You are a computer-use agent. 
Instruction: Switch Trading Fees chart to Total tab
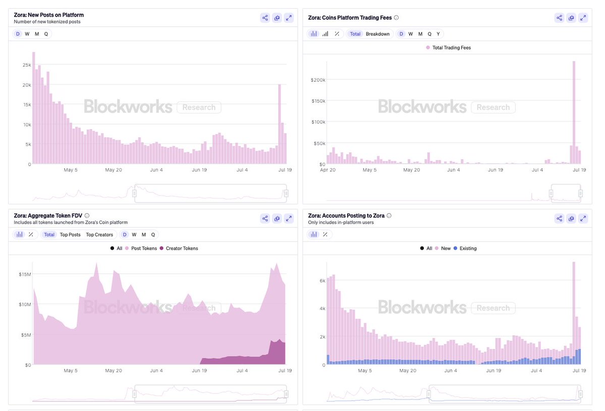(355, 34)
